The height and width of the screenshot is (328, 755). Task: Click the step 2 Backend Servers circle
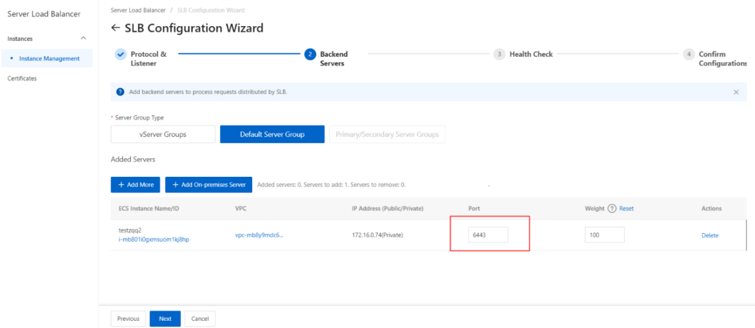(310, 54)
